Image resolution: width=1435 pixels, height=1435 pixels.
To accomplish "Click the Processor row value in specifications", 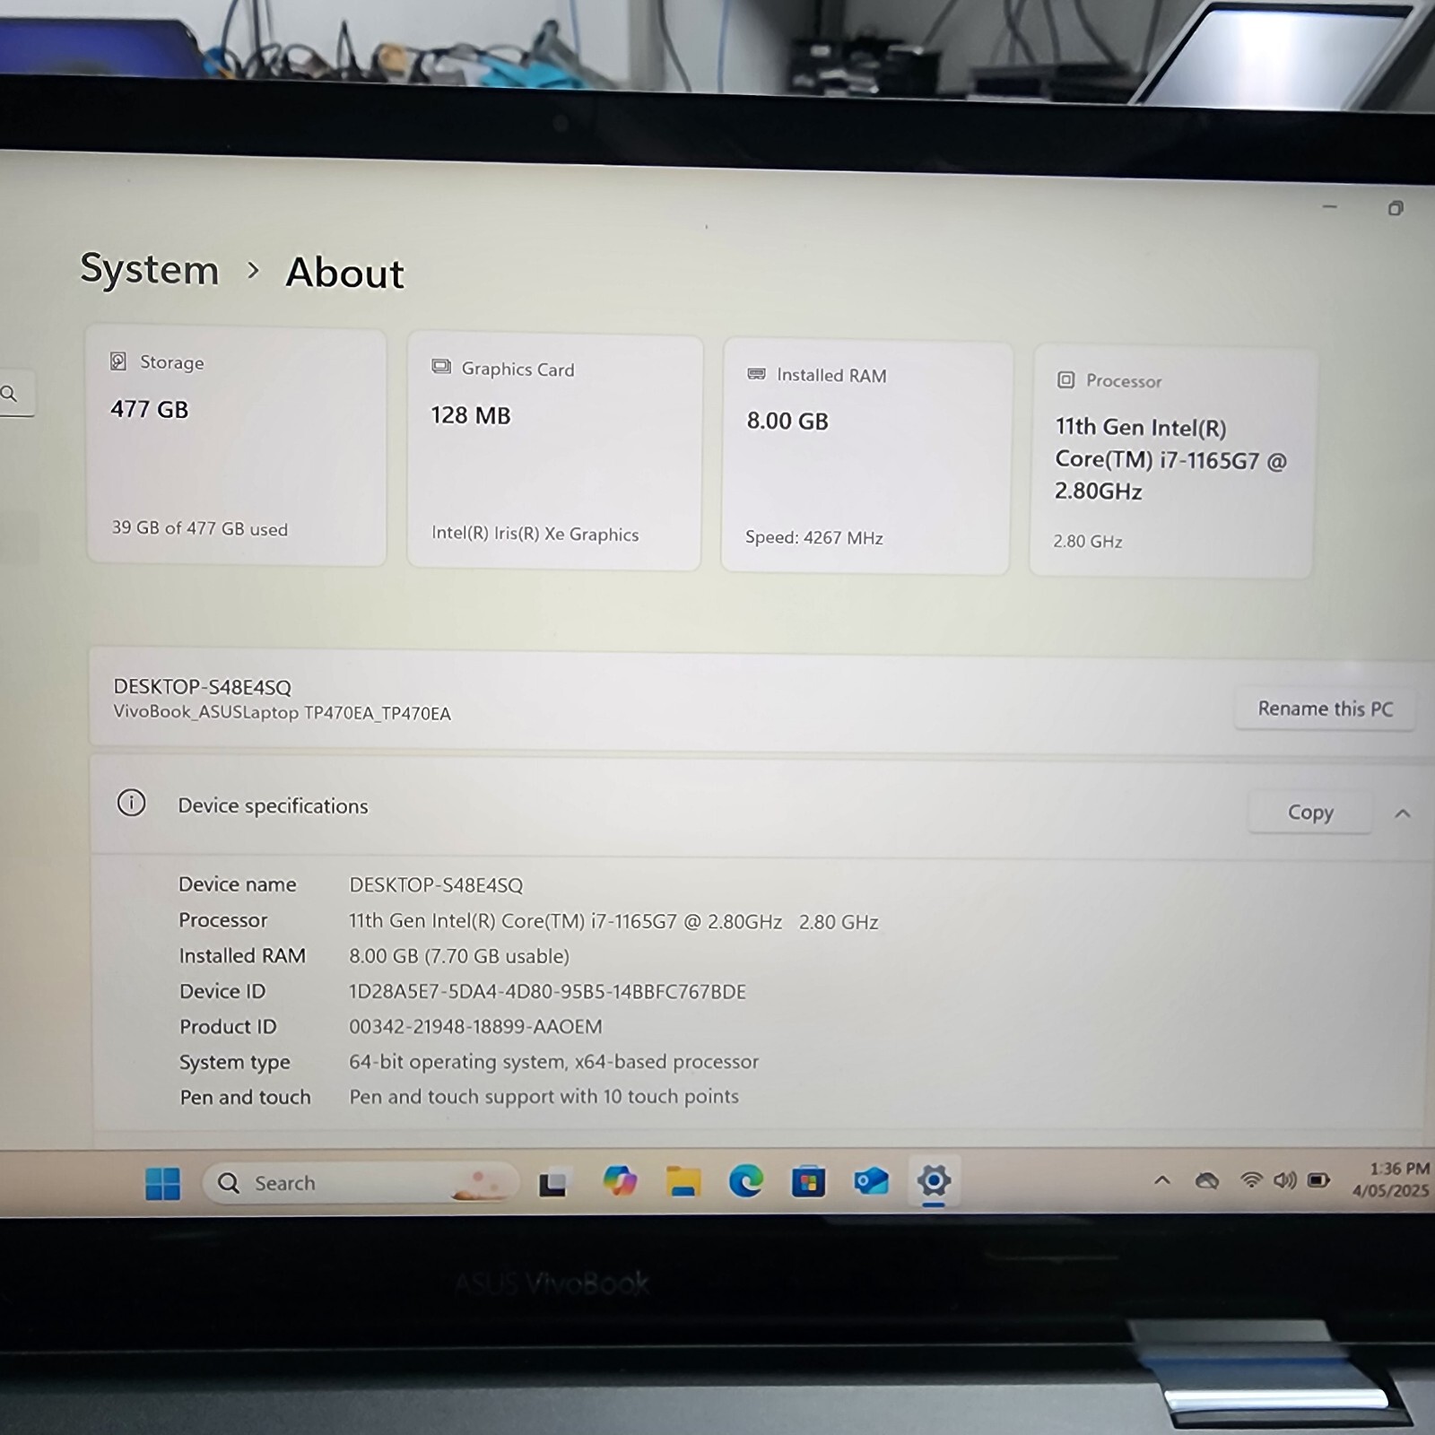I will (x=613, y=921).
